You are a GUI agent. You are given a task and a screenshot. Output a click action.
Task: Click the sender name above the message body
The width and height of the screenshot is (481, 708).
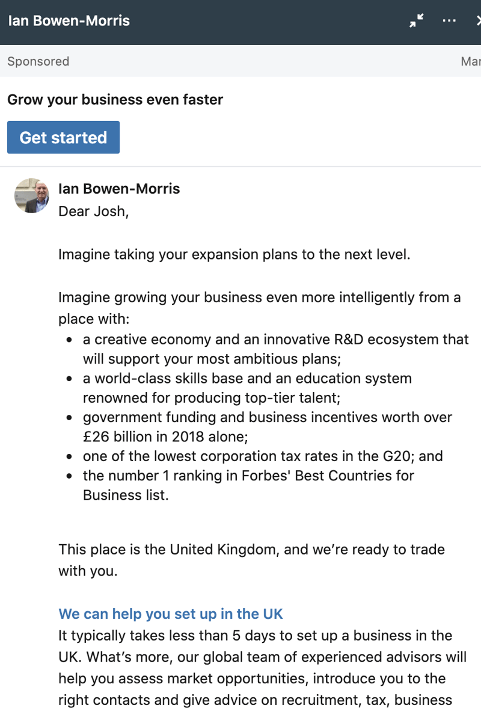(119, 188)
